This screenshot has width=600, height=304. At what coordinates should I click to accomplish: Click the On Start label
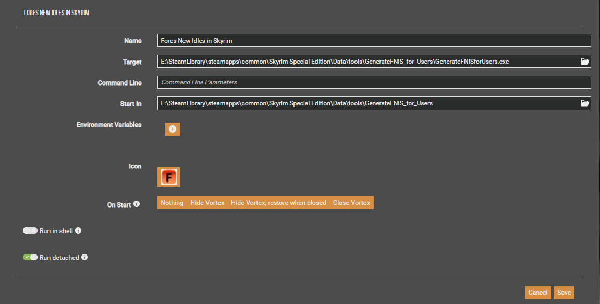(x=119, y=205)
